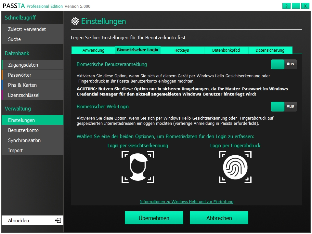Apply changes with Übernehmen
Screen dimensions: 312x234
click(x=154, y=218)
